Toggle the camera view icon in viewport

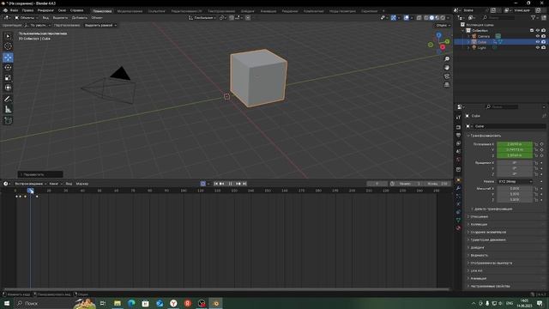pos(447,76)
